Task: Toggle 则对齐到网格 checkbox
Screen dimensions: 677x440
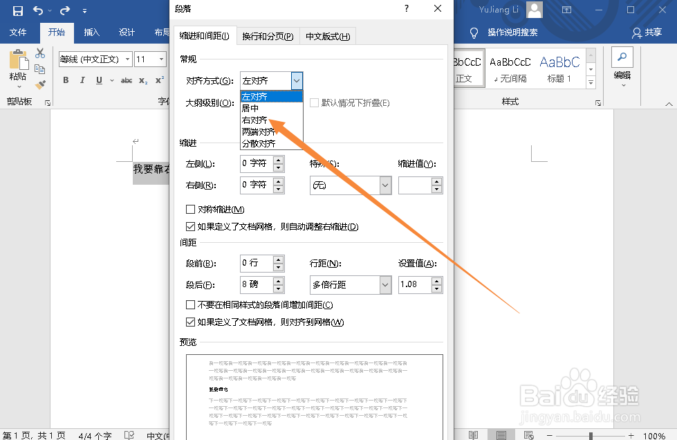Action: [x=190, y=322]
